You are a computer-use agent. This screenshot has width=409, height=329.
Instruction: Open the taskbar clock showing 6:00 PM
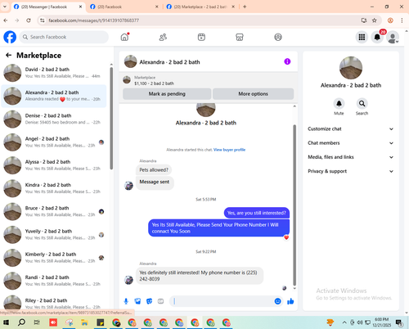click(382, 322)
